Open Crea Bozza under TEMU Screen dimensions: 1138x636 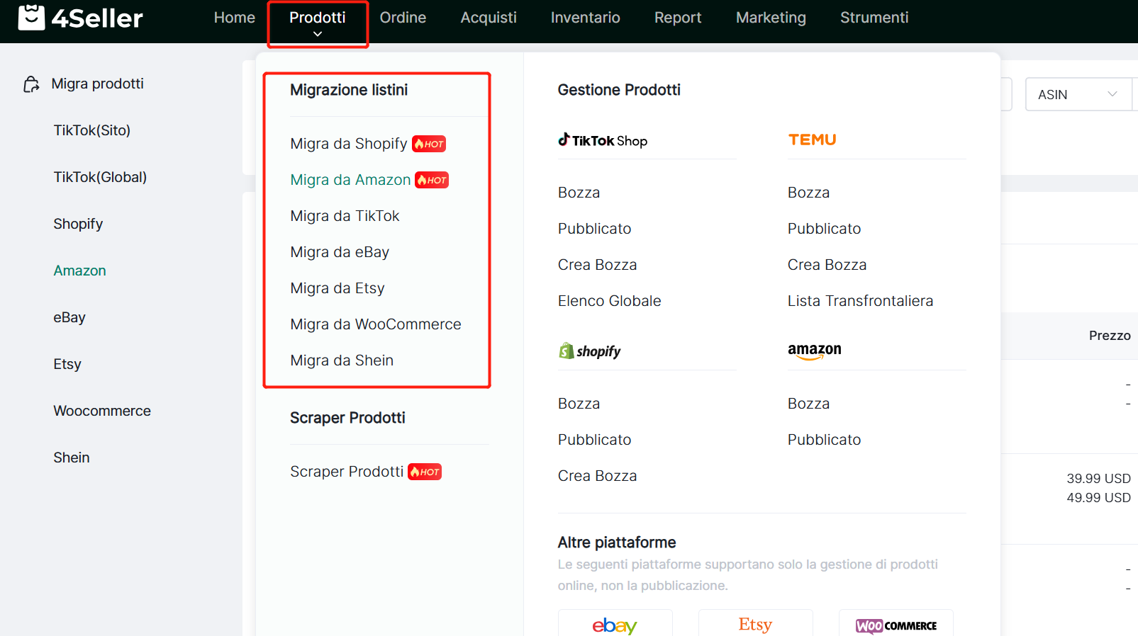827,265
